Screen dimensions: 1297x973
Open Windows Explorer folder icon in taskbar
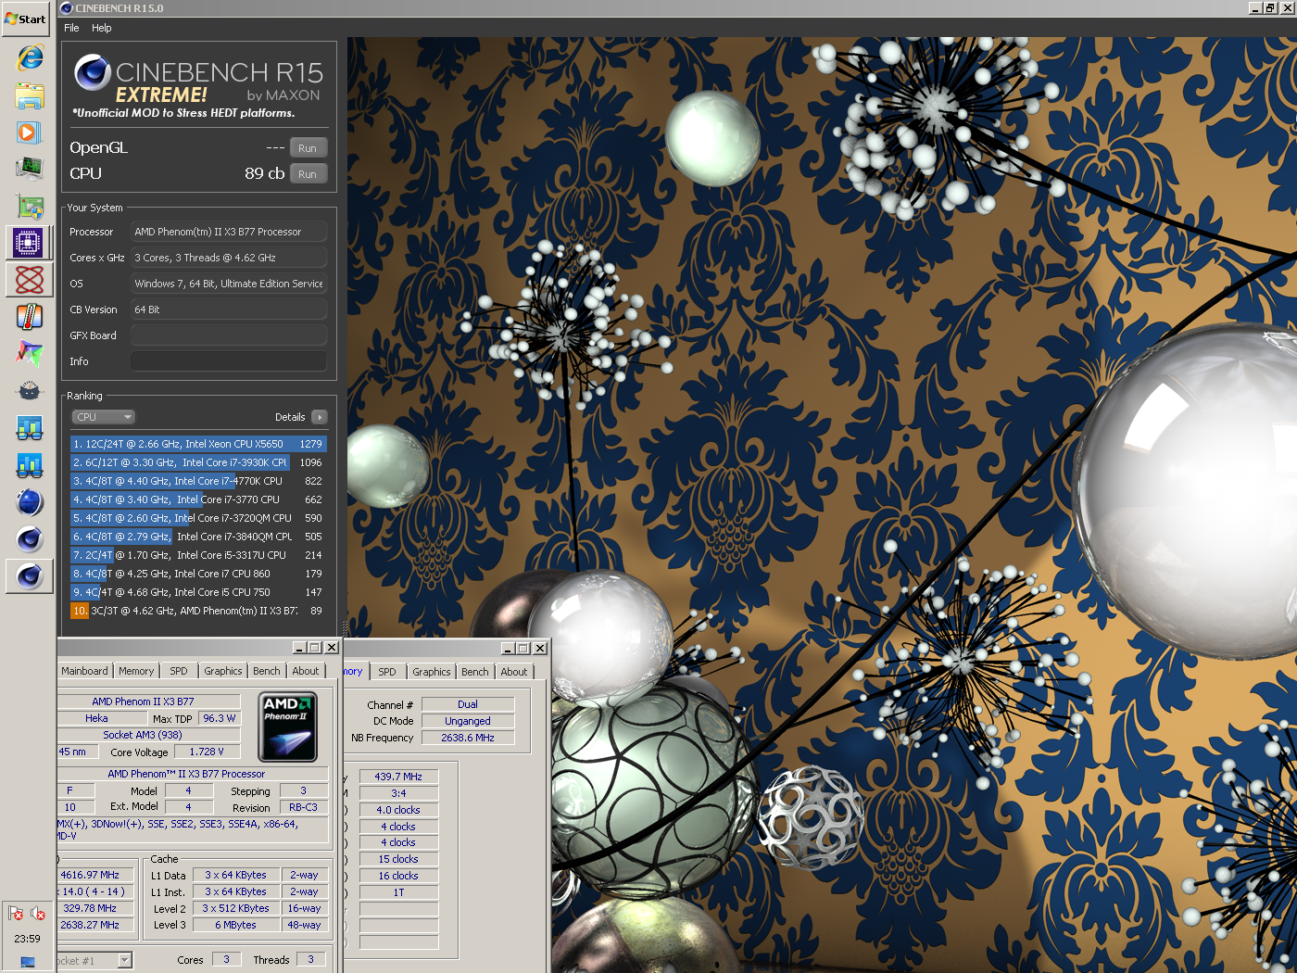tap(30, 95)
